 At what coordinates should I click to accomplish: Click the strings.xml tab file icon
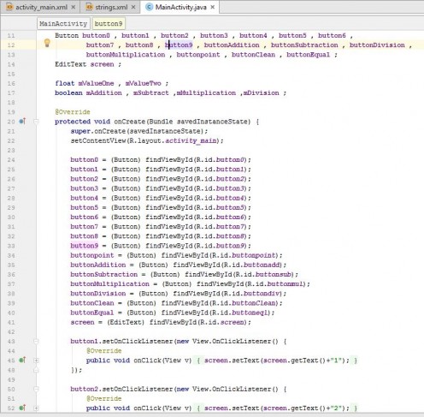(x=90, y=7)
